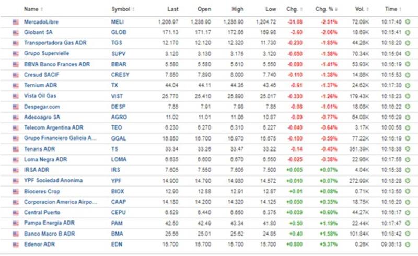Click the clock icon in the YPF Sociedad Anonima row
Screen dimensions: 418x256
tap(408, 180)
